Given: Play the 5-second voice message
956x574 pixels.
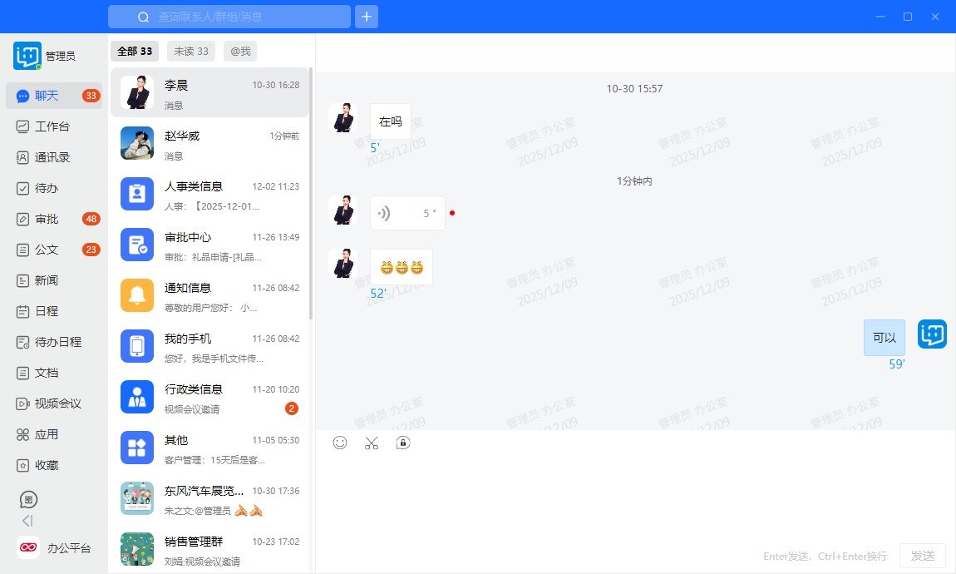Looking at the screenshot, I should [x=407, y=213].
